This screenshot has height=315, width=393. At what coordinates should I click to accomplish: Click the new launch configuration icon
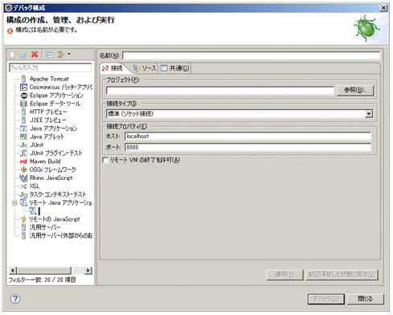pyautogui.click(x=13, y=55)
